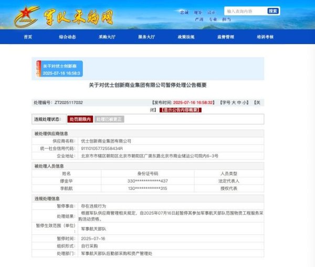Click the 人员类型 column header
The height and width of the screenshot is (267, 315).
click(229, 174)
